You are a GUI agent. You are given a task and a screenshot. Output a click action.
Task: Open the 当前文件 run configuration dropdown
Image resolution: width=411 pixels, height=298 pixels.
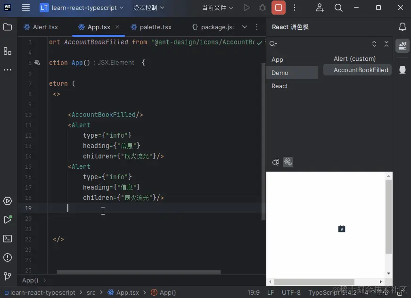[217, 8]
